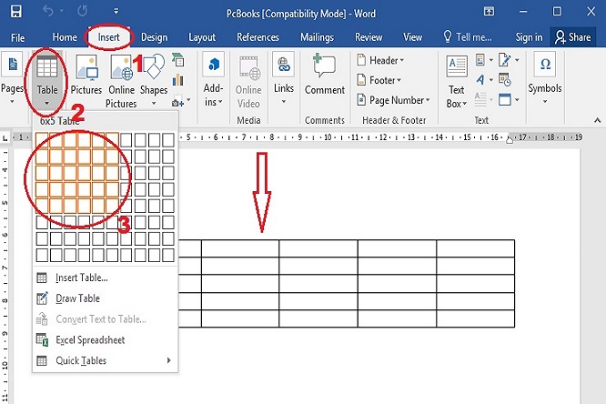This screenshot has height=404, width=606.
Task: Switch to the View tab
Action: (412, 37)
